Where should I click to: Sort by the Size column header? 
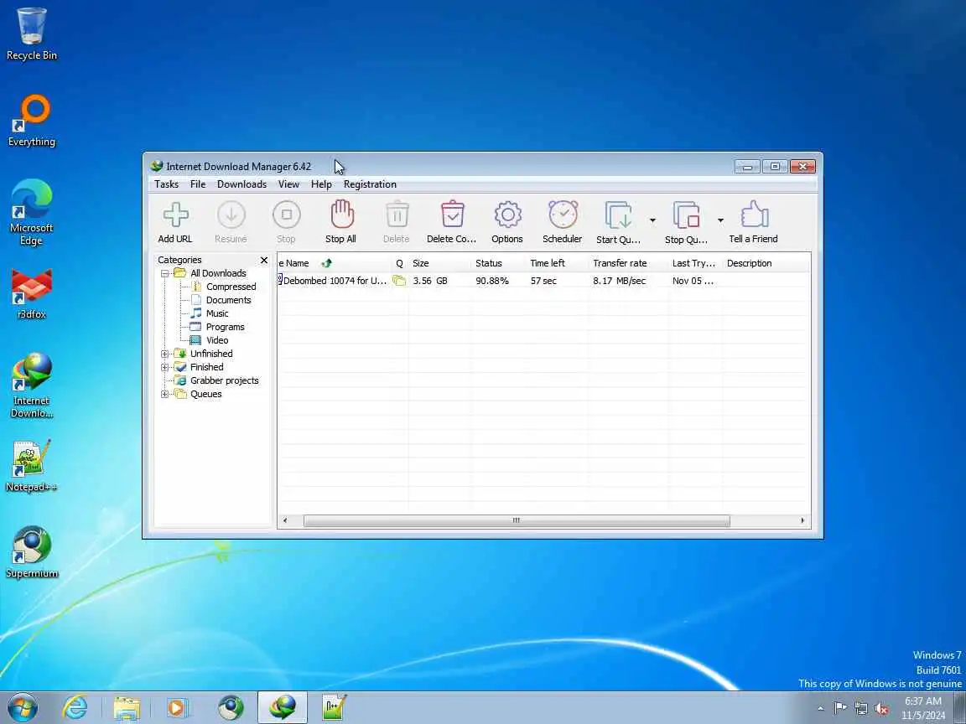pyautogui.click(x=439, y=263)
